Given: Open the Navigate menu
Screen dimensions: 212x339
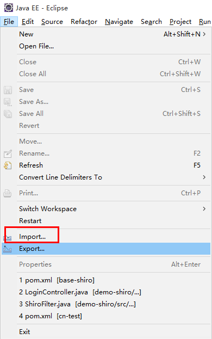Looking at the screenshot, I should pyautogui.click(x=119, y=22).
